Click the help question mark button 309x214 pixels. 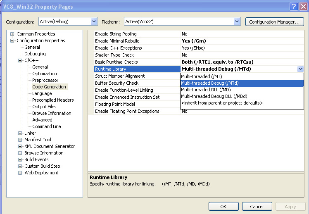294,7
